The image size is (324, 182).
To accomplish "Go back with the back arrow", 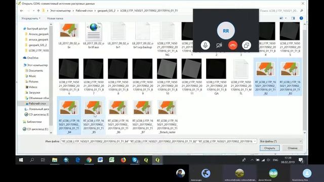I will 21,11.
